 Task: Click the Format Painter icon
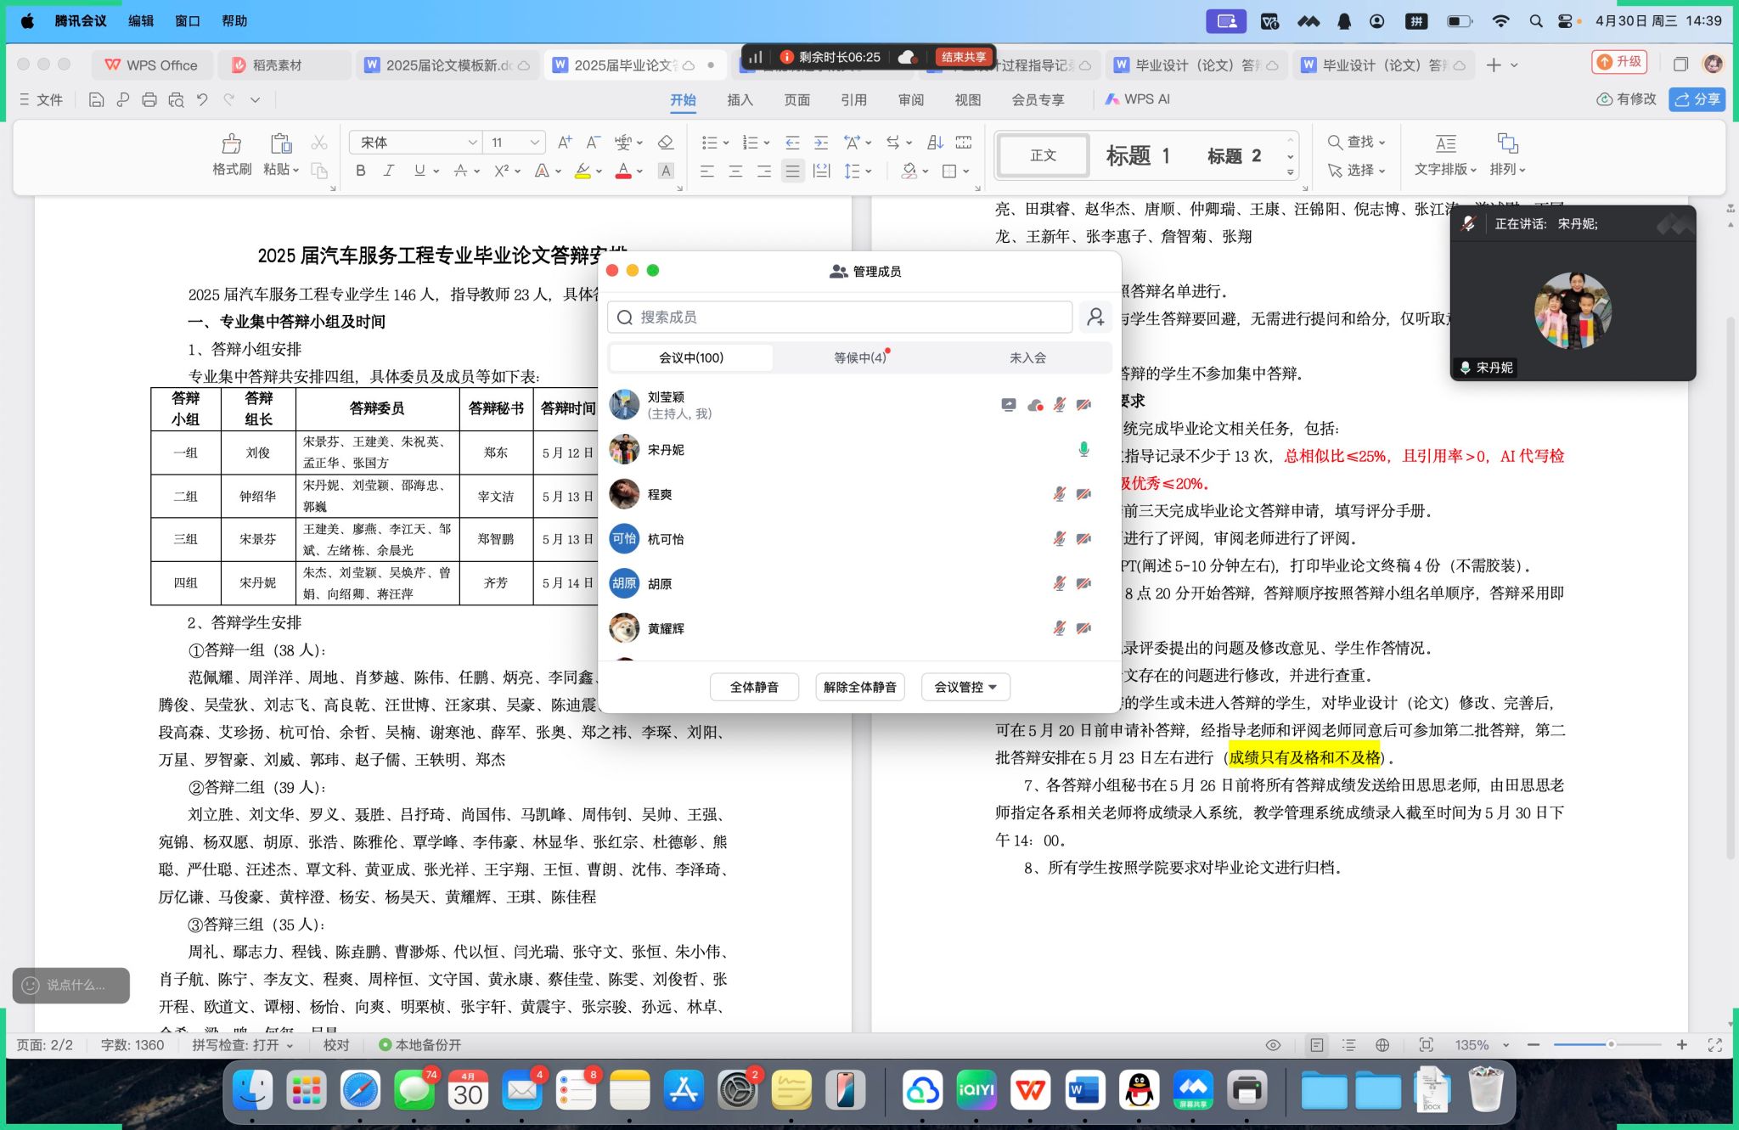(231, 143)
